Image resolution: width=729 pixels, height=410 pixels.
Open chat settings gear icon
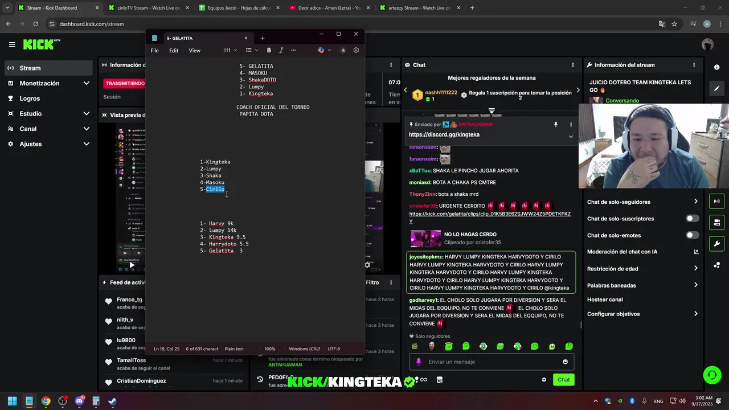coord(544,380)
